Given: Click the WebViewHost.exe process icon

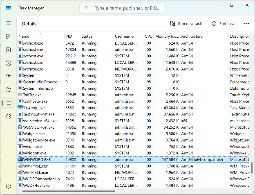Looking at the screenshot, I should coord(20,127).
